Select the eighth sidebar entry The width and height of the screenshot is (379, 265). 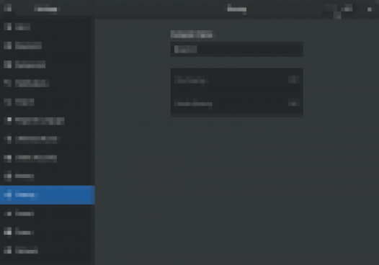pos(48,158)
